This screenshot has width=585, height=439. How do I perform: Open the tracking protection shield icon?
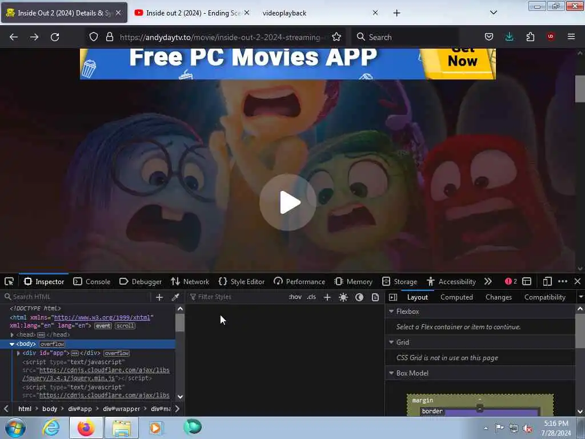tap(94, 37)
